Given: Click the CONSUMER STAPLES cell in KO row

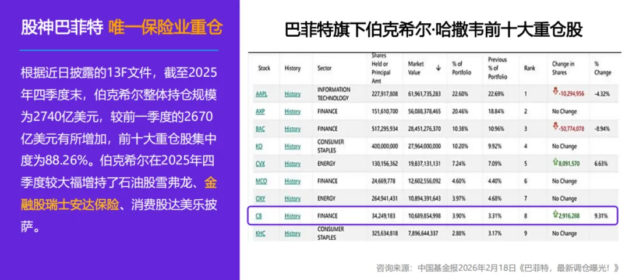Looking at the screenshot, I should (331, 146).
